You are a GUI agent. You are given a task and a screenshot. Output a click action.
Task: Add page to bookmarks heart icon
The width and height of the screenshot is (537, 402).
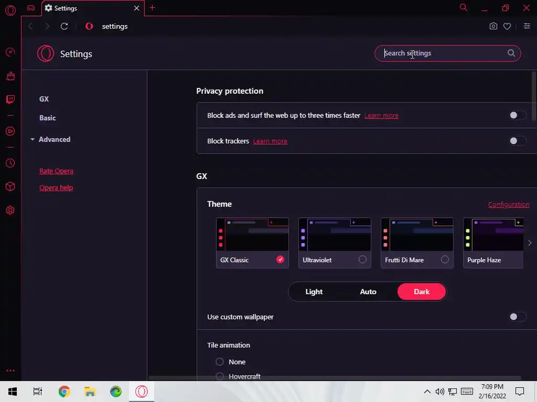point(507,26)
